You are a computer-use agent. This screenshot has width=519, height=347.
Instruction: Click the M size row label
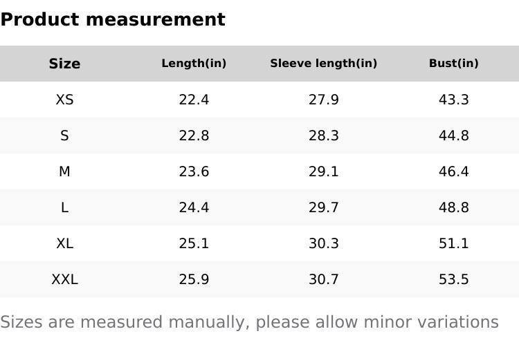tap(64, 171)
